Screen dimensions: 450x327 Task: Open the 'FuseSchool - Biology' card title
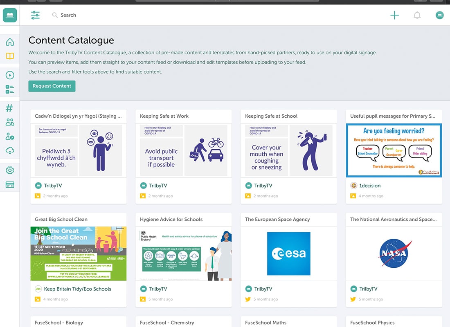click(x=59, y=323)
